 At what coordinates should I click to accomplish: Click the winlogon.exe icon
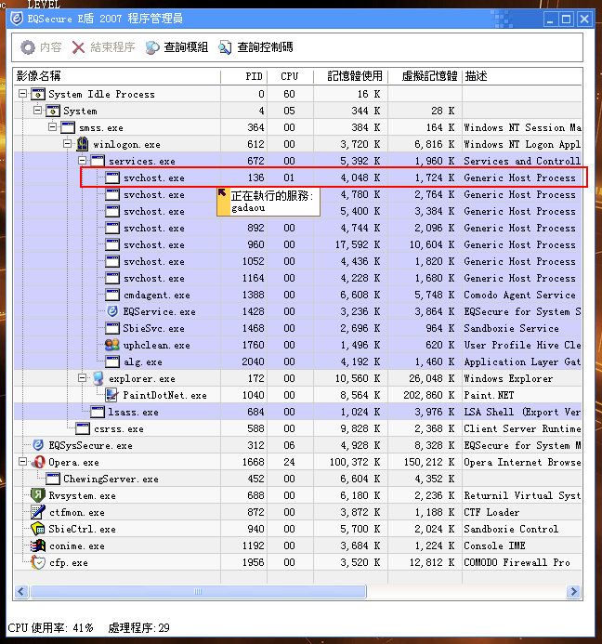point(83,144)
